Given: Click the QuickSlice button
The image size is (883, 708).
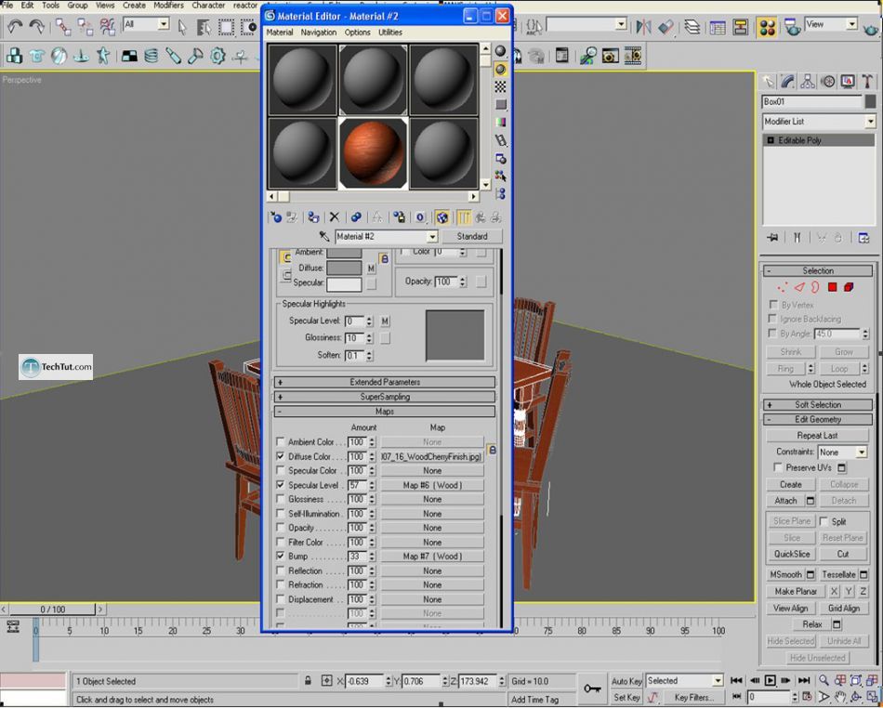Looking at the screenshot, I should 792,555.
